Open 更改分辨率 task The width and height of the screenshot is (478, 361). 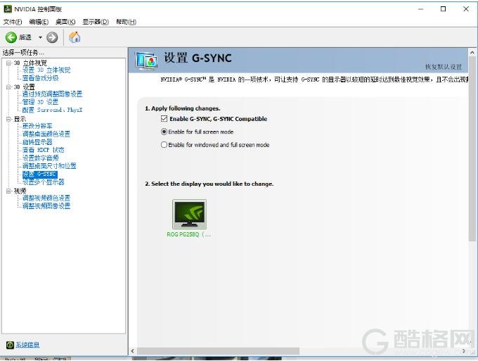(x=37, y=126)
